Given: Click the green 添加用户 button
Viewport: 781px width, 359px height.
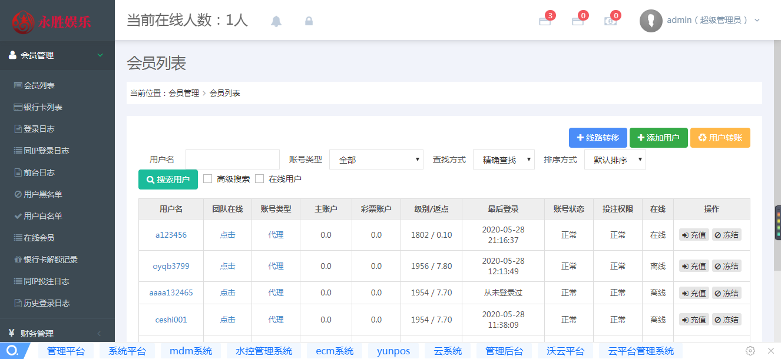Looking at the screenshot, I should pyautogui.click(x=658, y=138).
